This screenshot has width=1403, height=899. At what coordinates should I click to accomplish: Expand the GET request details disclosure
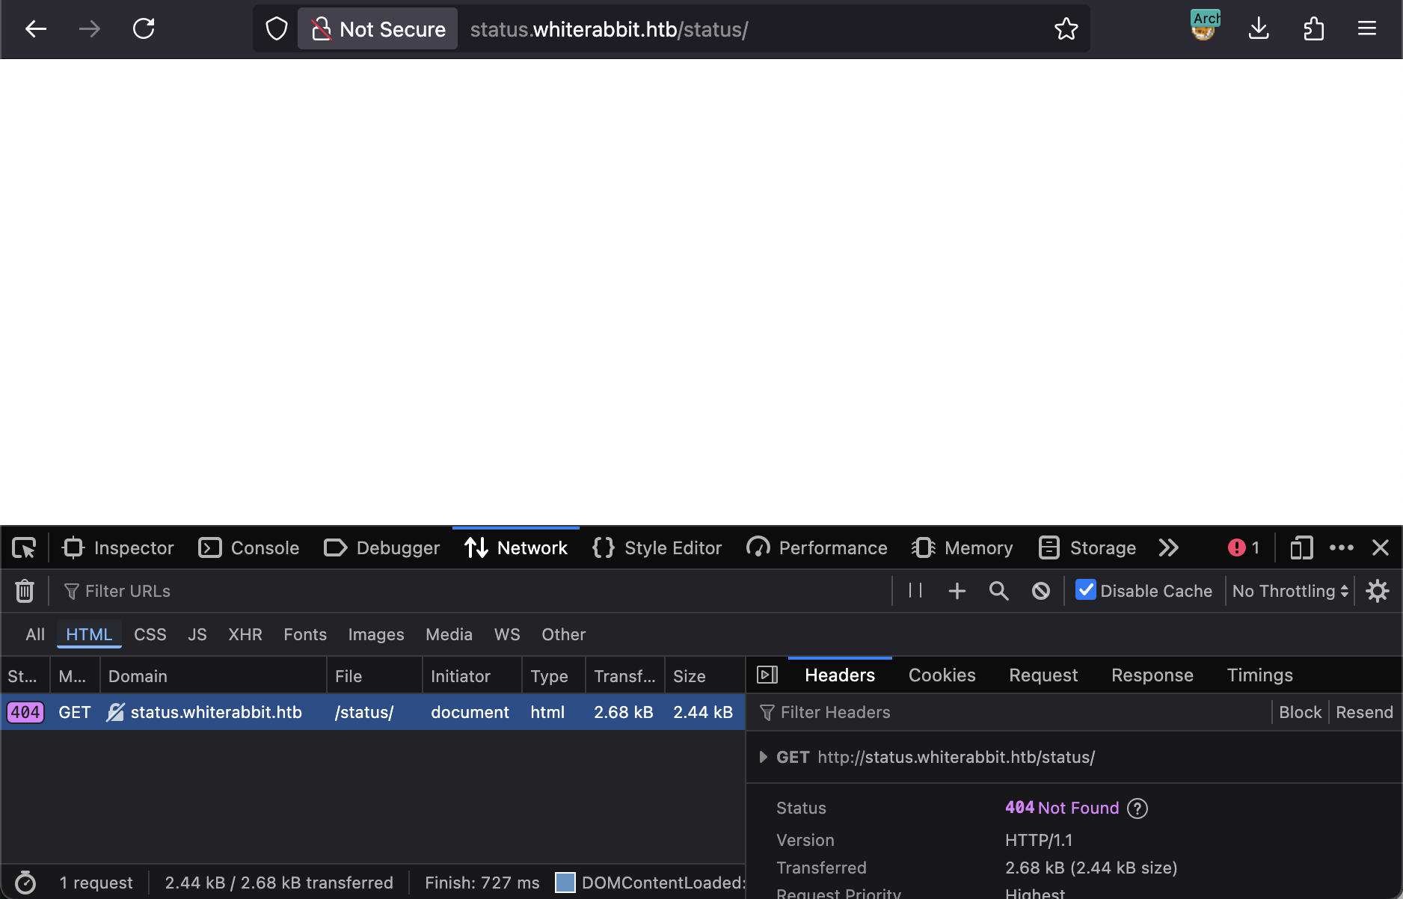coord(764,757)
